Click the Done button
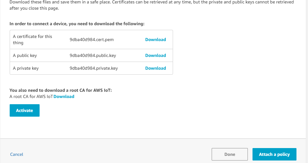 (x=229, y=154)
